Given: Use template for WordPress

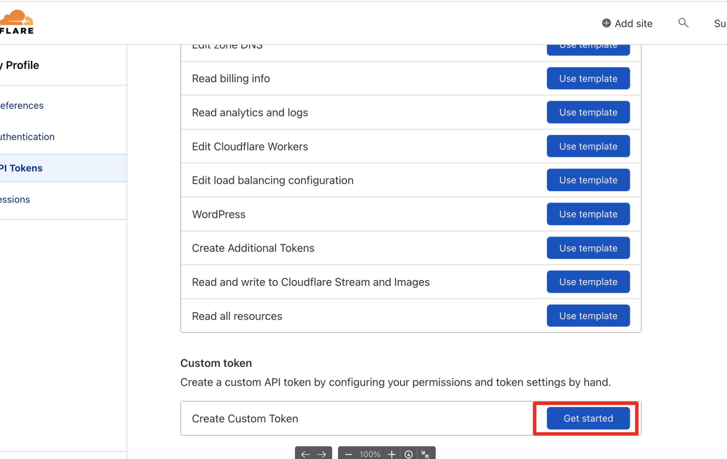Looking at the screenshot, I should pos(588,214).
